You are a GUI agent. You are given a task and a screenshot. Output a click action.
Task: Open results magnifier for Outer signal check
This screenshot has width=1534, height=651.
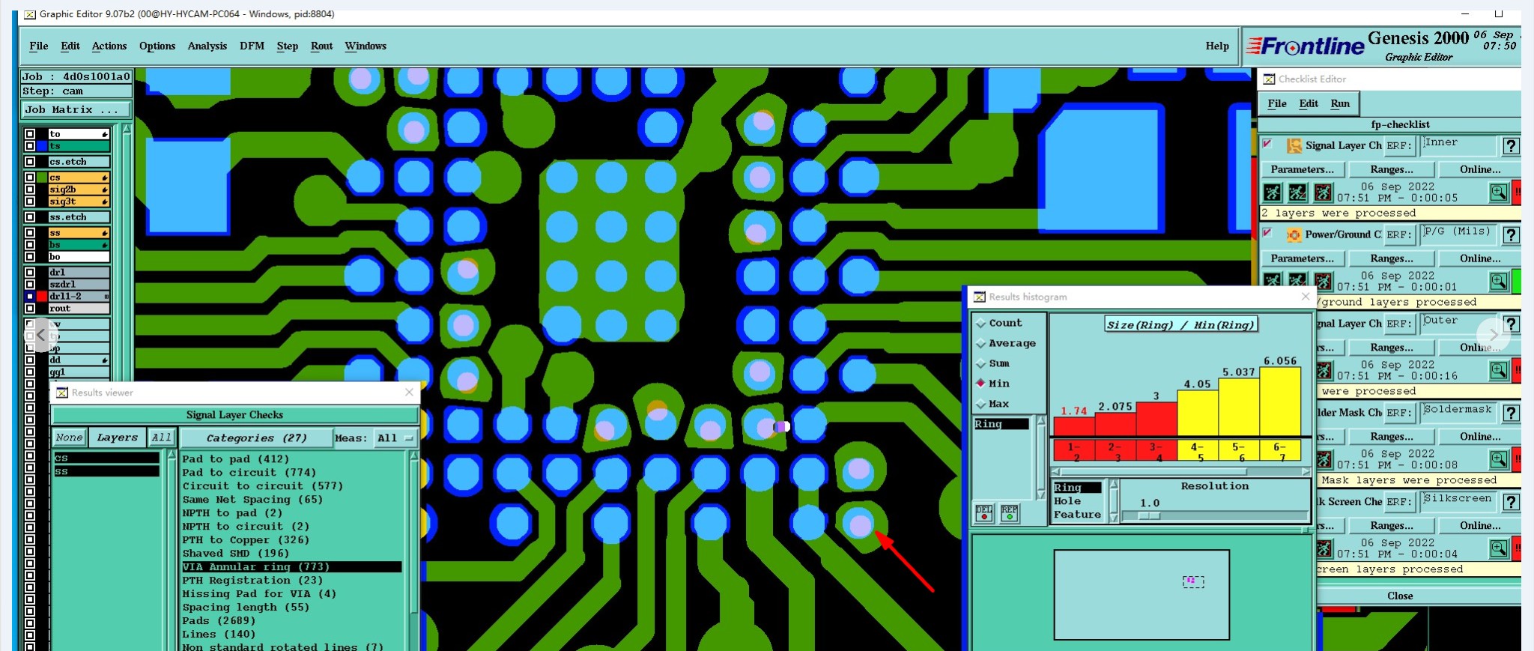(1499, 371)
